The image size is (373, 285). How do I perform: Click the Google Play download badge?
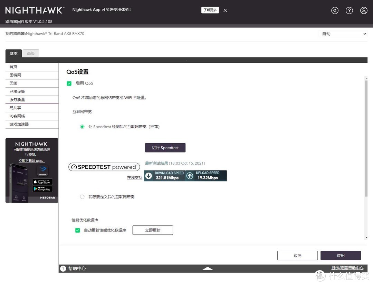pyautogui.click(x=42, y=189)
